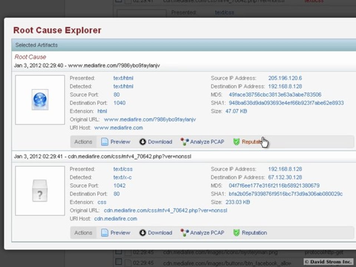Select SHA1 hash starting bfa2b05e7939
356x267 pixels.
coord(286,194)
